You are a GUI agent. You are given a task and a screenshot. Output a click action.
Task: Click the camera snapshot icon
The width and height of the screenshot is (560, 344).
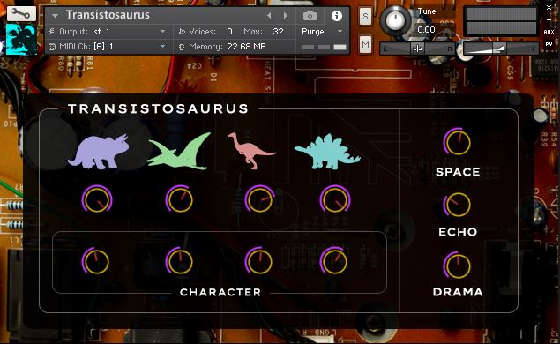(x=310, y=16)
